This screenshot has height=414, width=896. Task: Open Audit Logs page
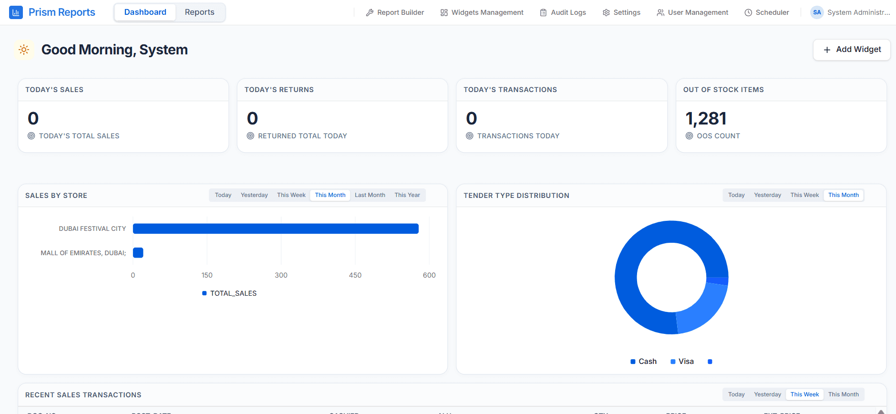point(563,12)
